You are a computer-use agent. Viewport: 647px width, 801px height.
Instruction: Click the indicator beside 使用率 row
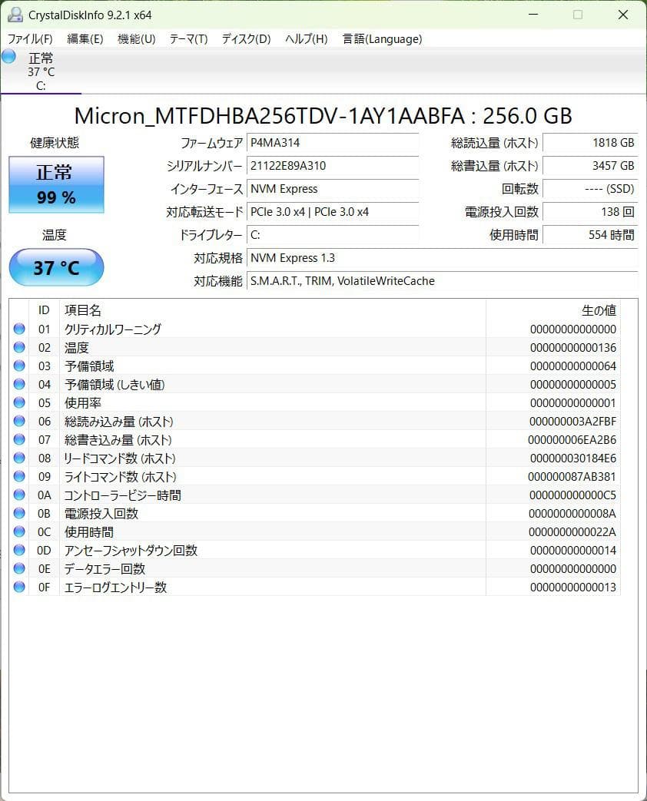[19, 402]
